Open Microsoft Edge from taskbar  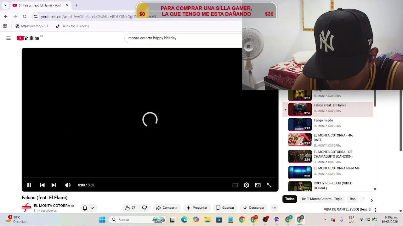pos(184,220)
